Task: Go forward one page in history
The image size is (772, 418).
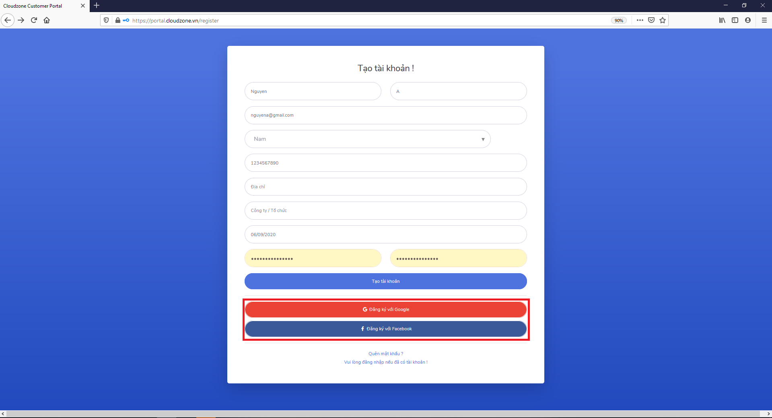Action: 21,20
